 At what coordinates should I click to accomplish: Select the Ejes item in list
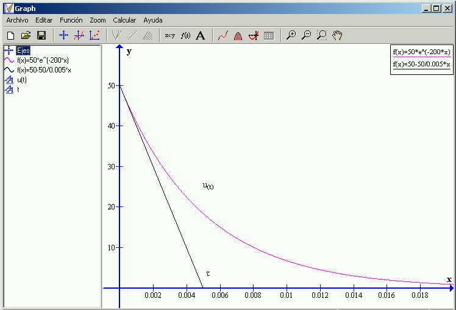pos(23,51)
